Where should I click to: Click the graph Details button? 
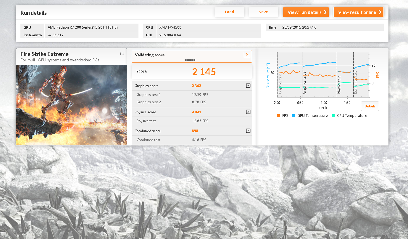[x=370, y=106]
